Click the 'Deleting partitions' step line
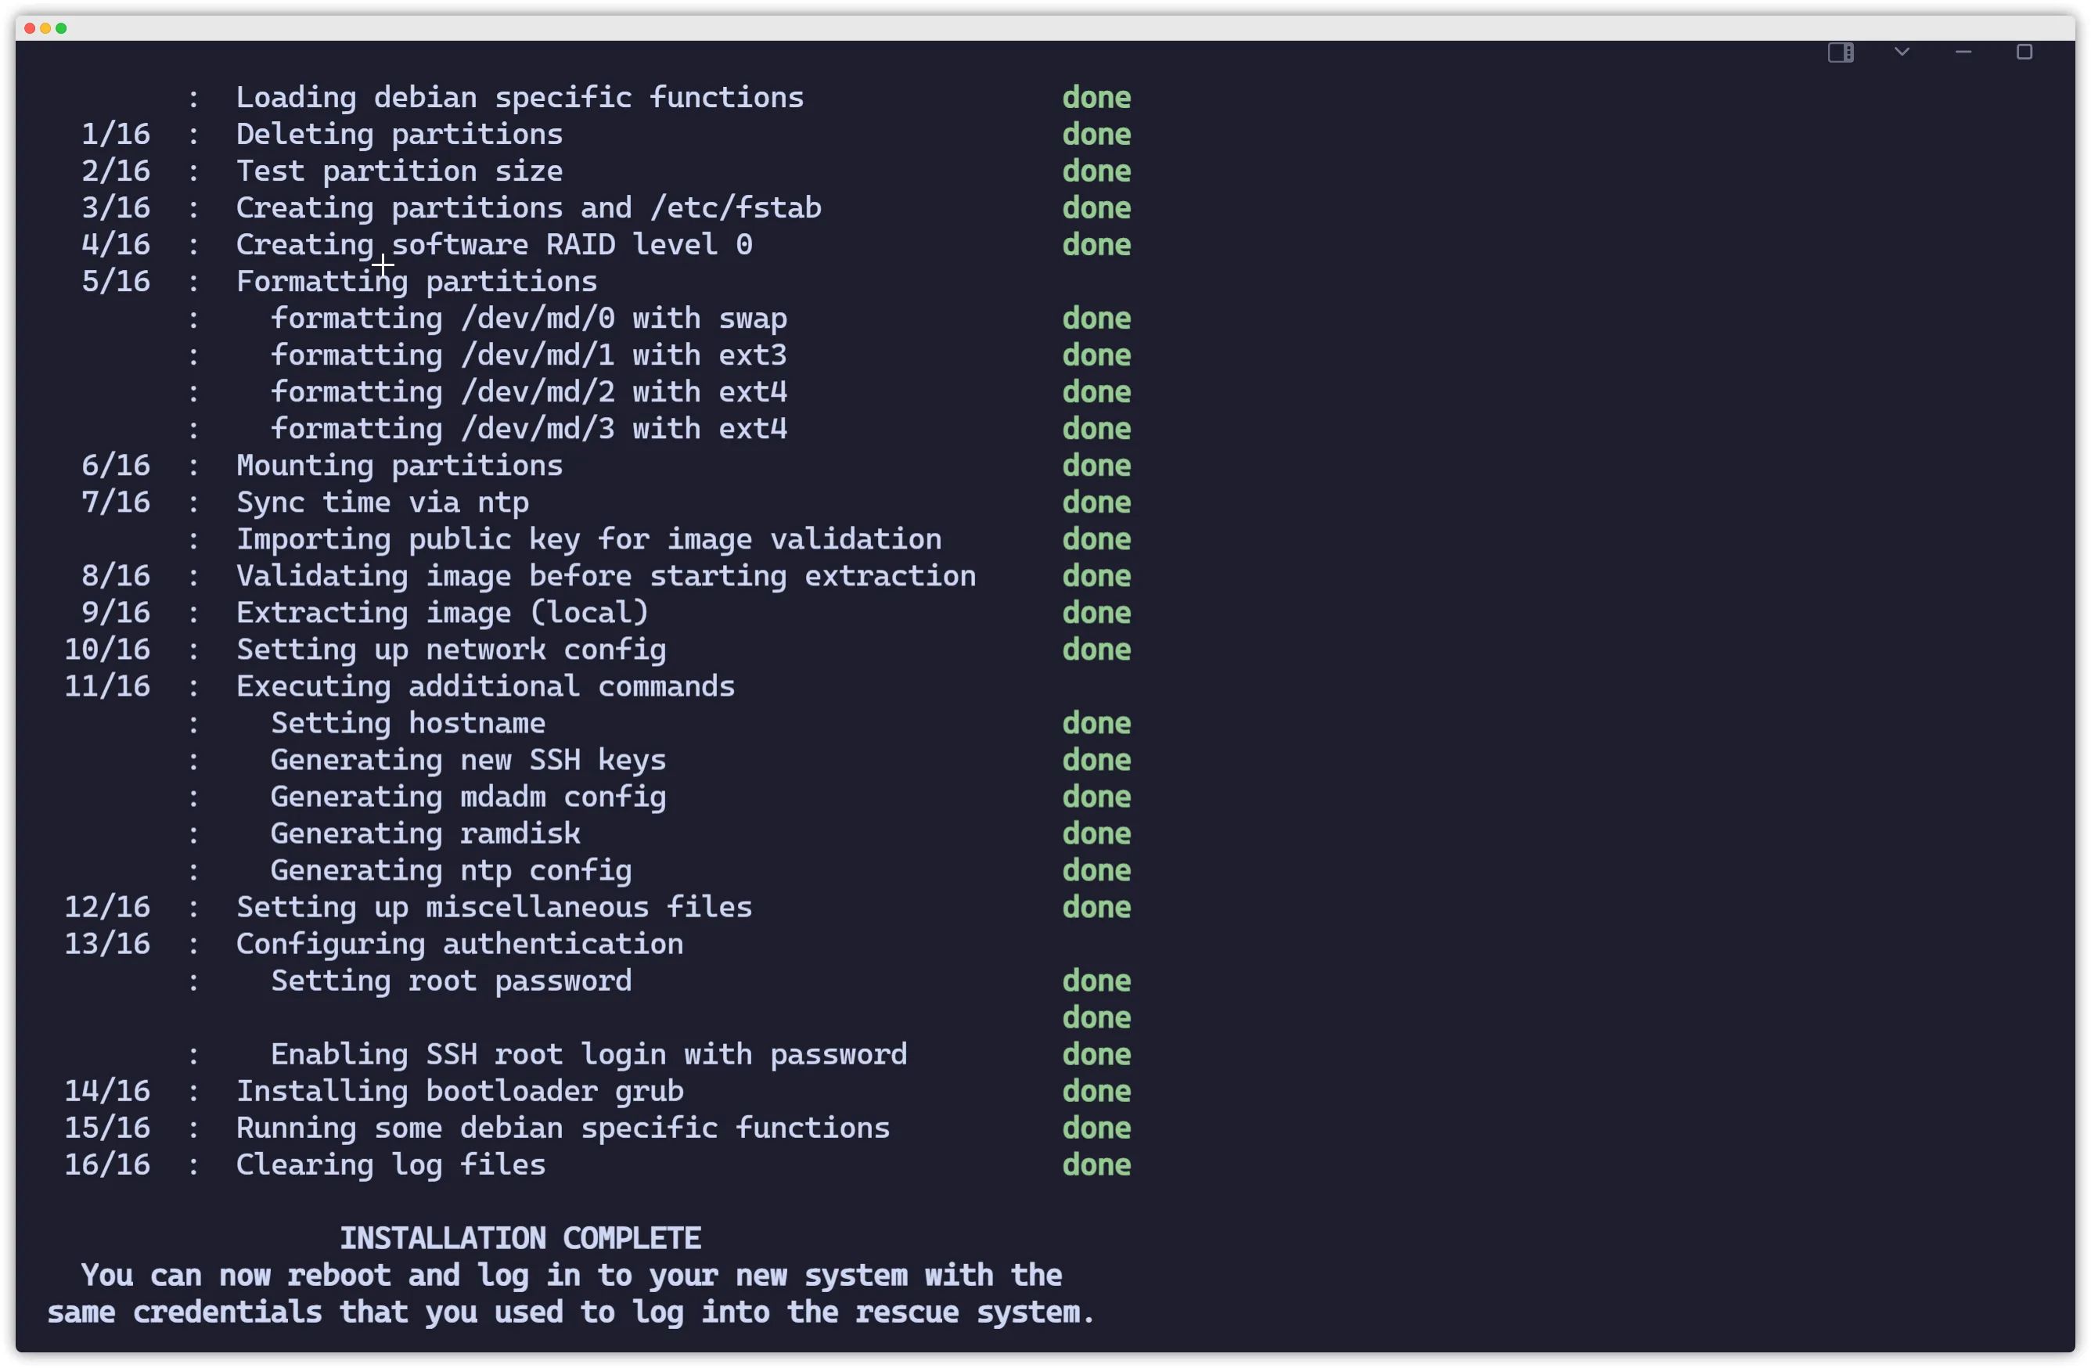 400,135
